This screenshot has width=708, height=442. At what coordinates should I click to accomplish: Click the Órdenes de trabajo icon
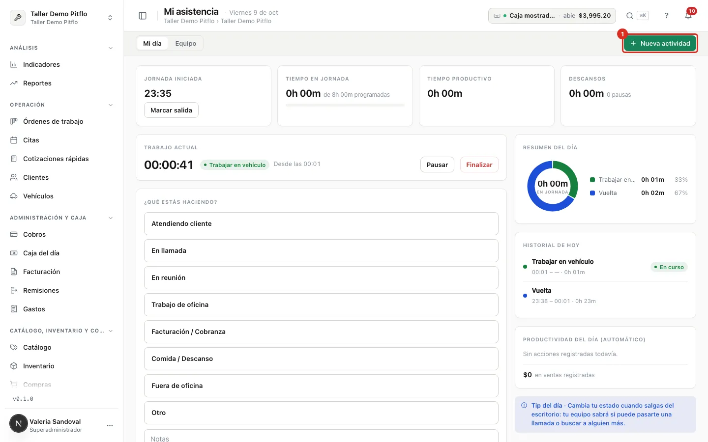coord(14,121)
